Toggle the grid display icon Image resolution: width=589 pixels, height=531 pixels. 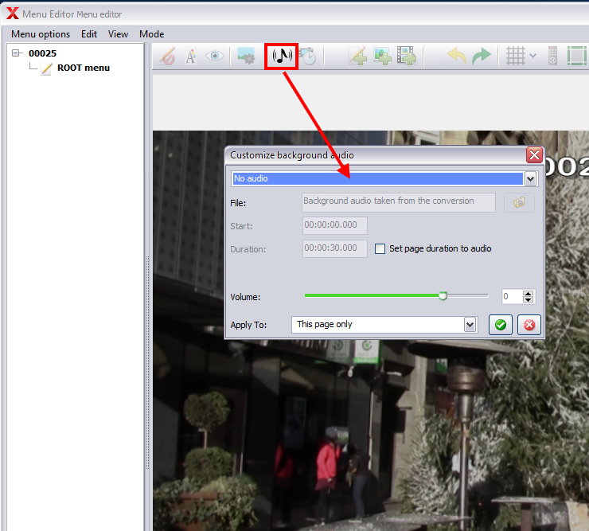(x=516, y=56)
